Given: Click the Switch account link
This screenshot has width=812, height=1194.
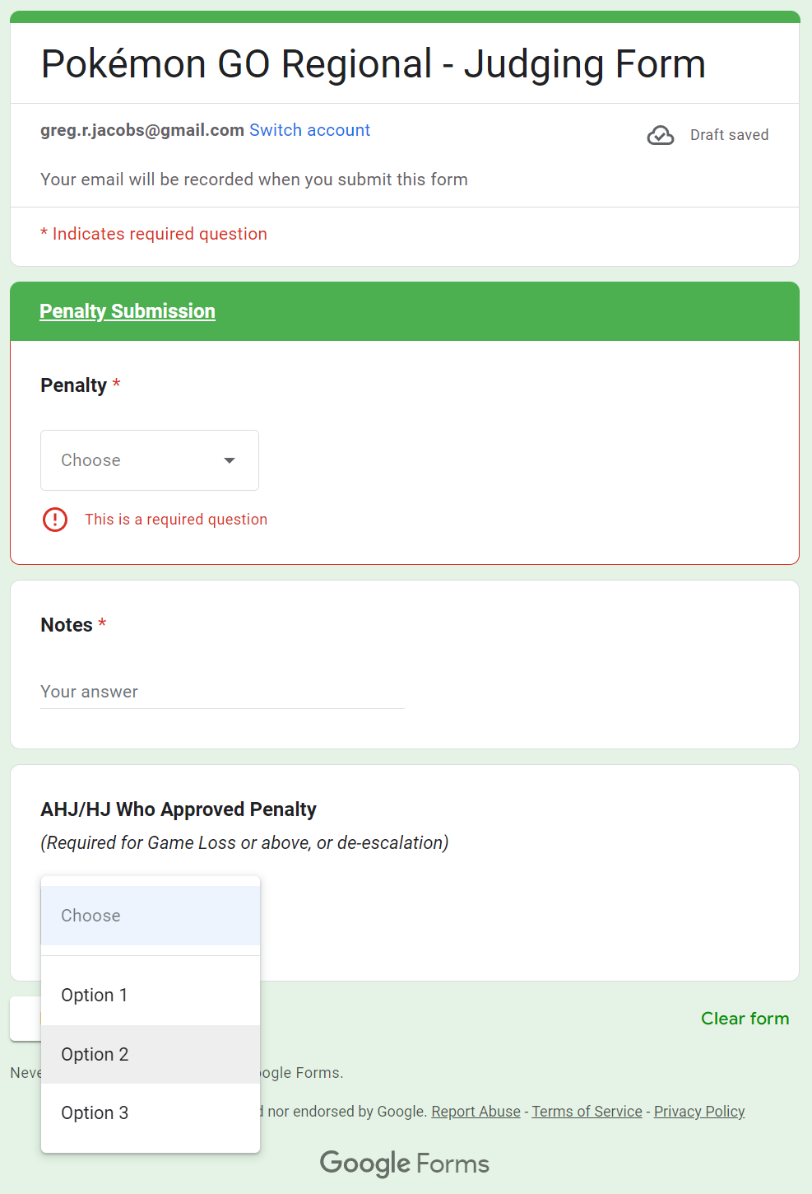Looking at the screenshot, I should coord(309,130).
